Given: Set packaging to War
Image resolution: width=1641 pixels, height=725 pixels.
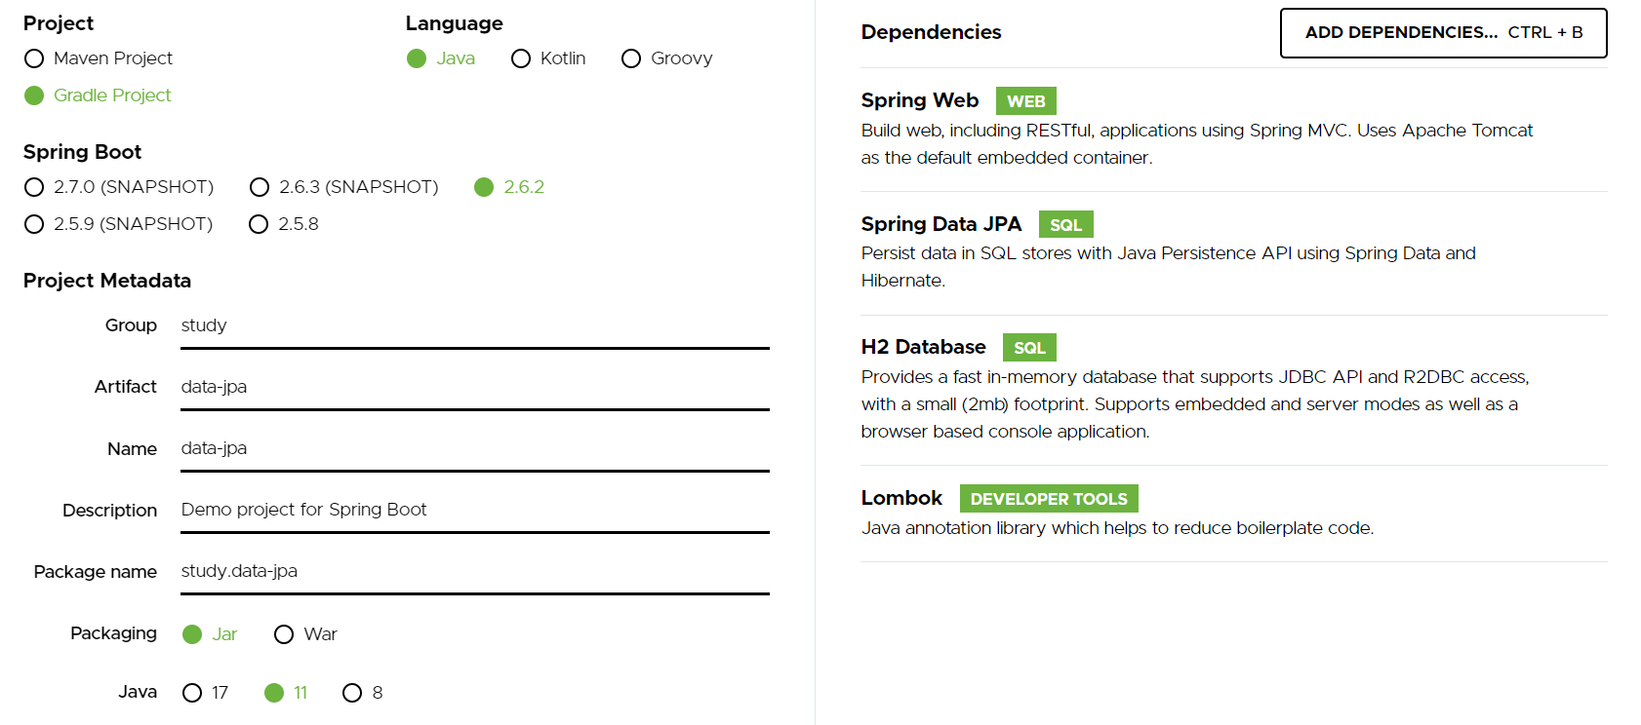Looking at the screenshot, I should pos(305,634).
